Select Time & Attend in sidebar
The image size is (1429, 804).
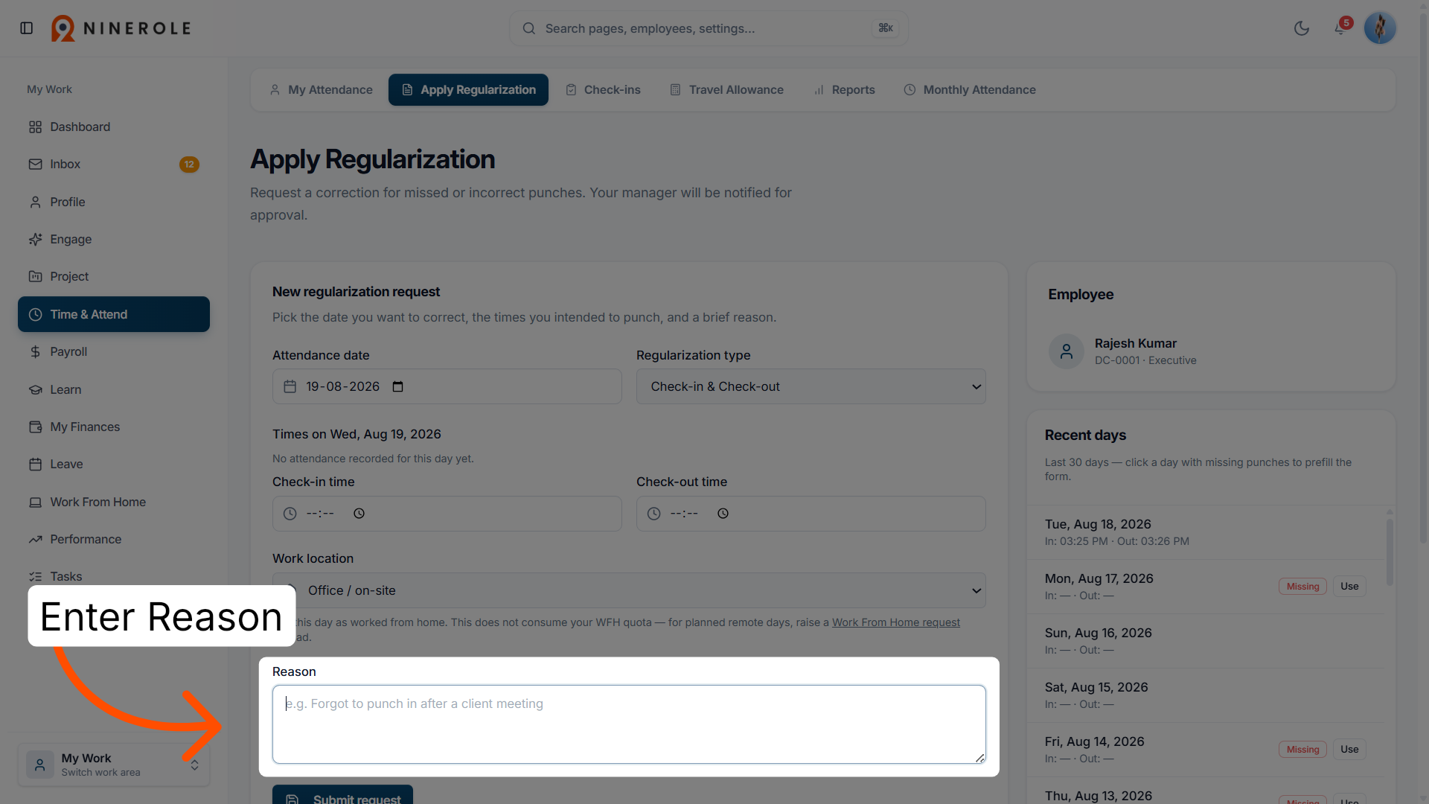pos(114,314)
